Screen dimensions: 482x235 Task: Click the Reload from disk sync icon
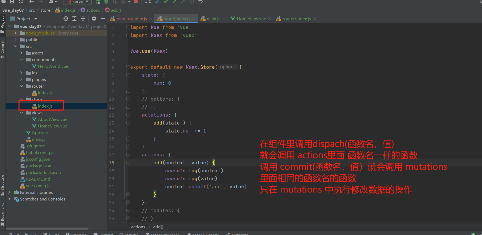[x=21, y=2]
